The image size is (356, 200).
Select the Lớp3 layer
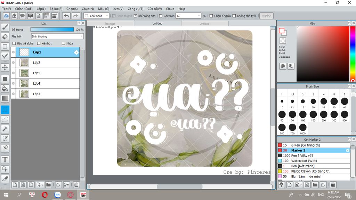pyautogui.click(x=45, y=94)
